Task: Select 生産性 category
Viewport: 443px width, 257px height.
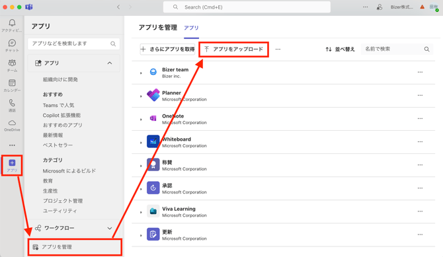Action: pyautogui.click(x=50, y=191)
